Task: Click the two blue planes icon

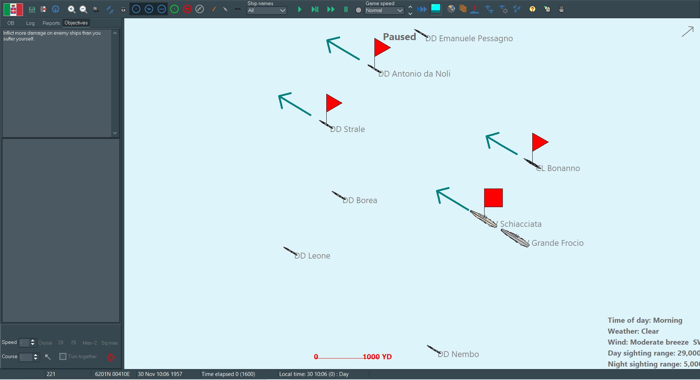Action: point(490,9)
